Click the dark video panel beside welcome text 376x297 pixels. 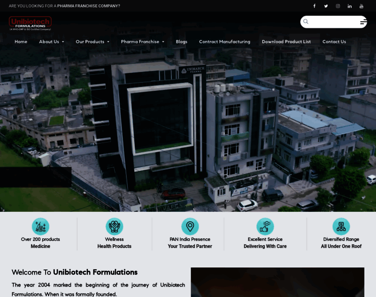pyautogui.click(x=278, y=282)
